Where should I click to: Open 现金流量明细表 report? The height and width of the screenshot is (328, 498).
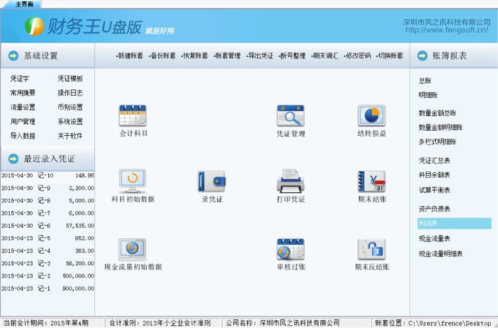(440, 254)
